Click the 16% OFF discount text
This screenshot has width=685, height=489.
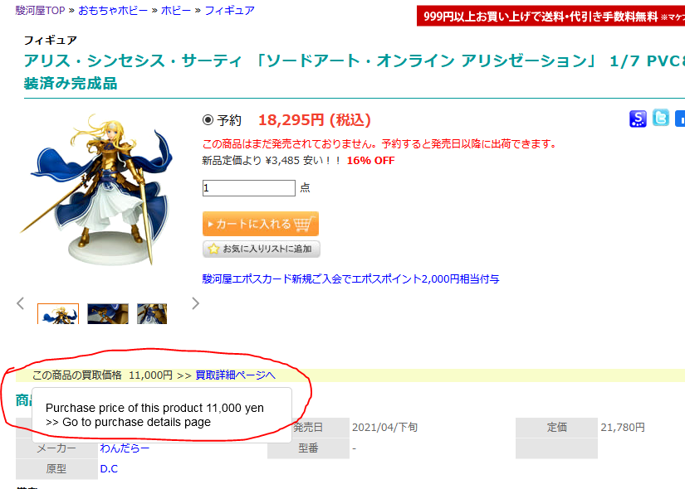[x=370, y=161]
